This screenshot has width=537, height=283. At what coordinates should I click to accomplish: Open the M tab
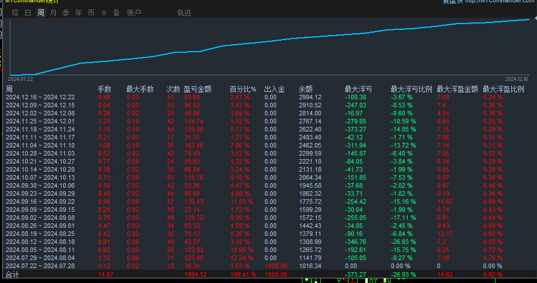coord(103,13)
